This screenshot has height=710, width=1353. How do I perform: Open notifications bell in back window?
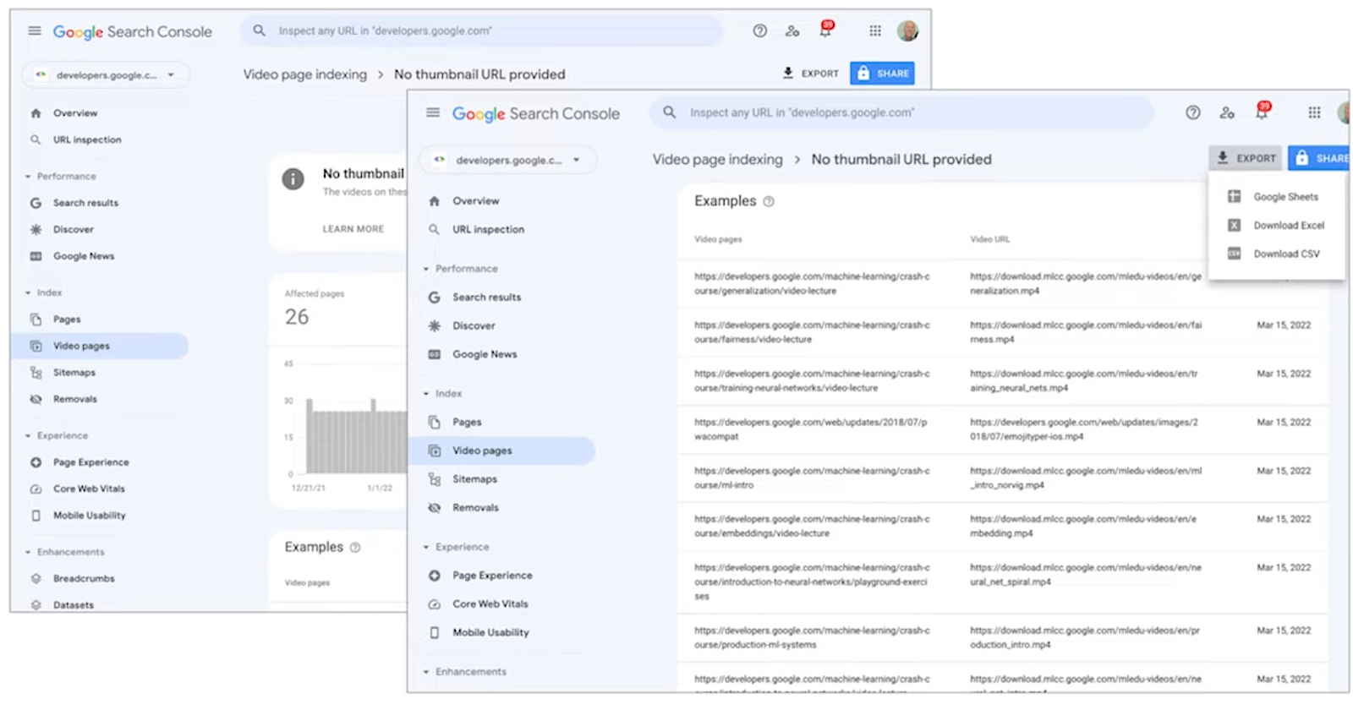pos(825,30)
